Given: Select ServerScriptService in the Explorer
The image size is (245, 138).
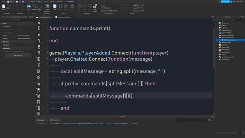Looking at the screenshot, I should click(228, 38).
